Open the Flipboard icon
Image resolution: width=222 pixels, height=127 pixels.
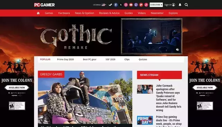point(141,5)
